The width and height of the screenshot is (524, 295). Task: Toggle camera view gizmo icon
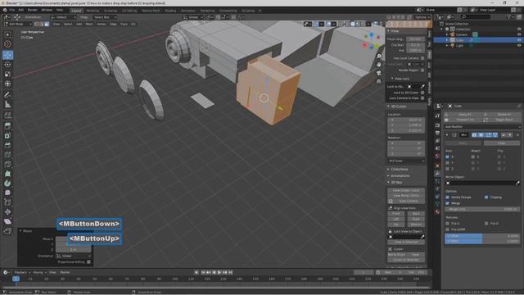tap(378, 73)
